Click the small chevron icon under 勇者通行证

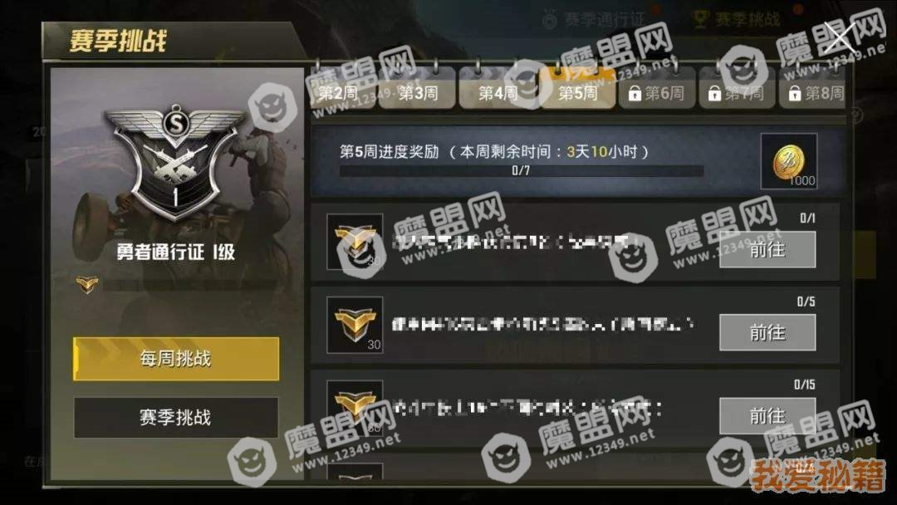point(87,284)
